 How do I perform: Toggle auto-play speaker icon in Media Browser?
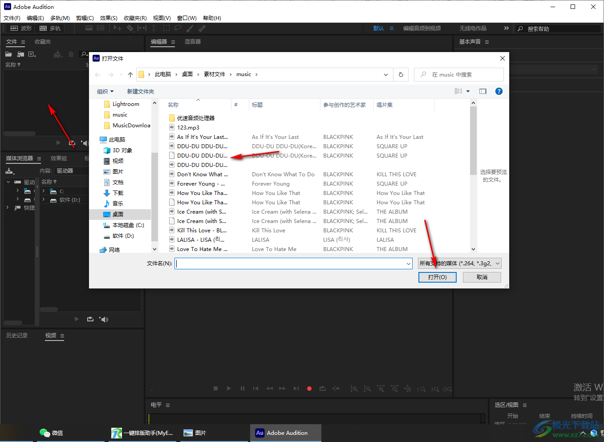(x=104, y=319)
